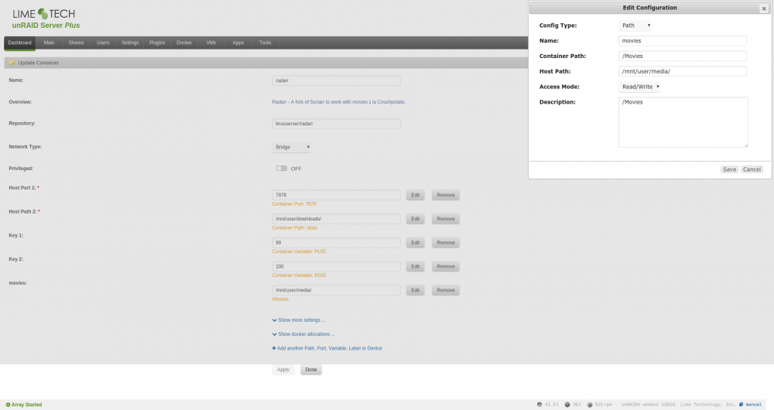Viewport: 774px width, 410px height.
Task: Click the Host Port 1 field with 7878
Action: pyautogui.click(x=336, y=195)
